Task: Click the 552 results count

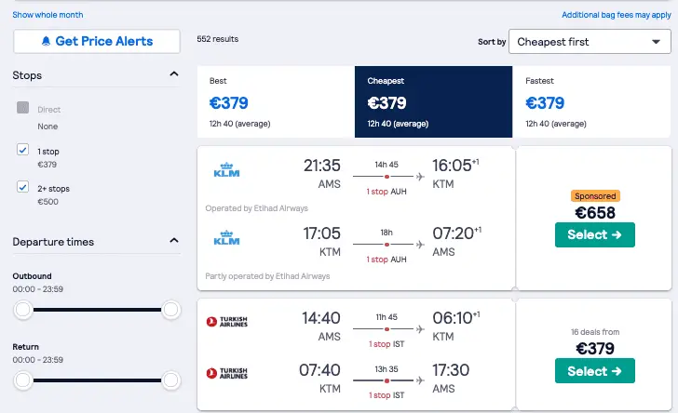Action: pyautogui.click(x=218, y=39)
